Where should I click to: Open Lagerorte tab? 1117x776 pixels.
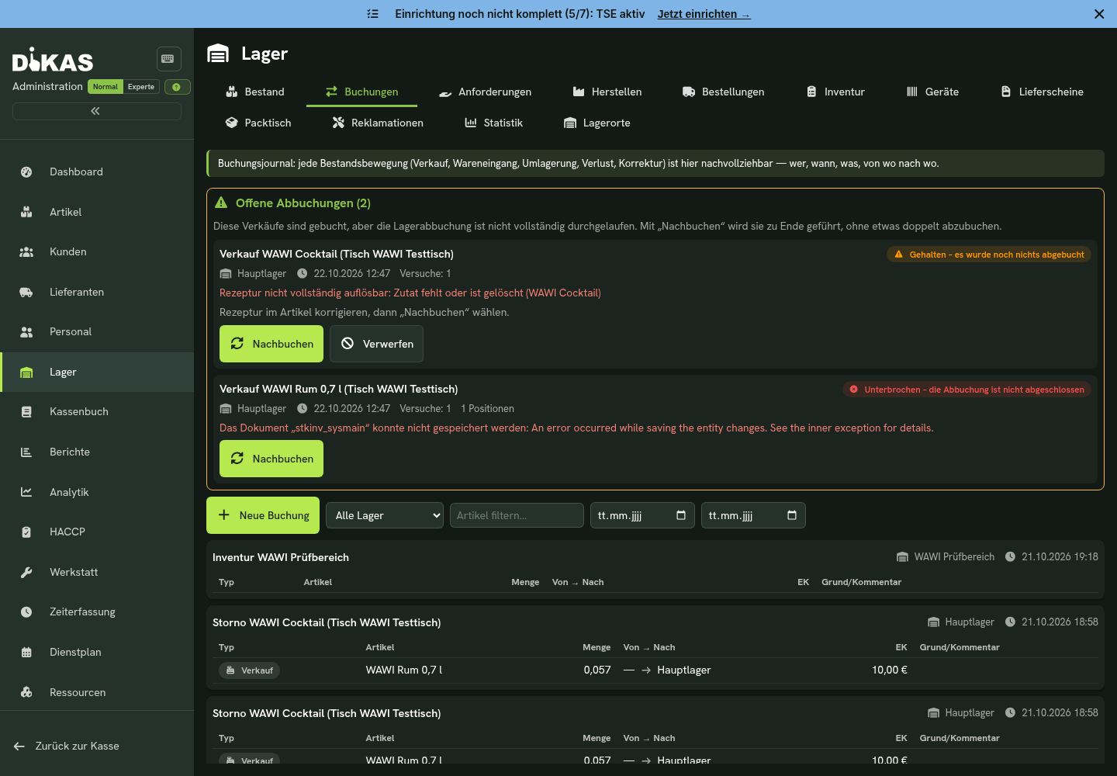tap(597, 123)
